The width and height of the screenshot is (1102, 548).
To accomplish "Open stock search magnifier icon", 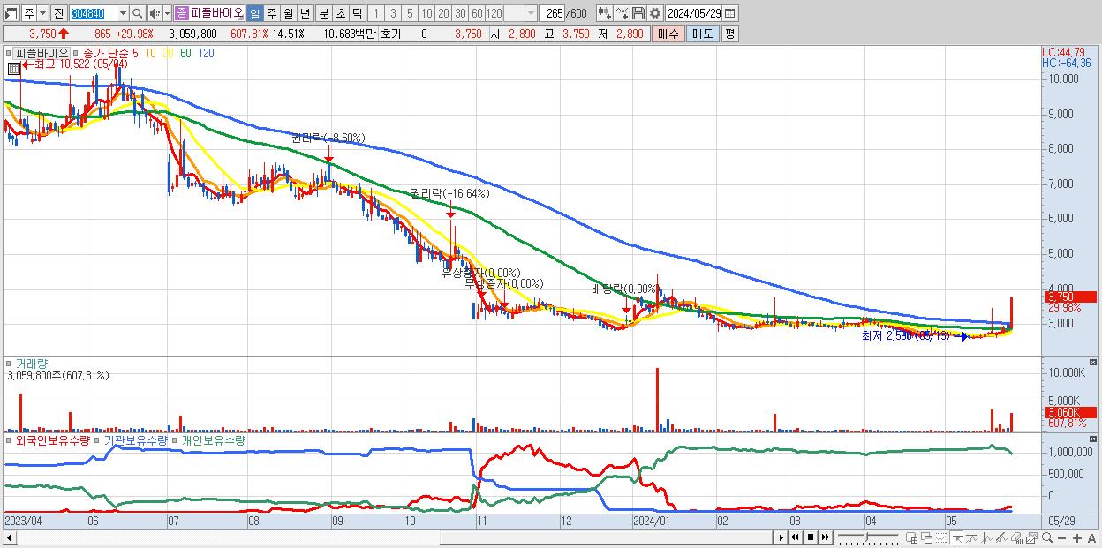I will (x=137, y=13).
